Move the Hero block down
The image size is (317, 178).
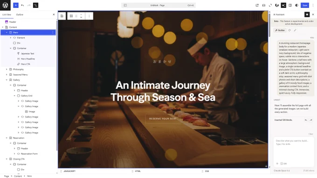81,17
